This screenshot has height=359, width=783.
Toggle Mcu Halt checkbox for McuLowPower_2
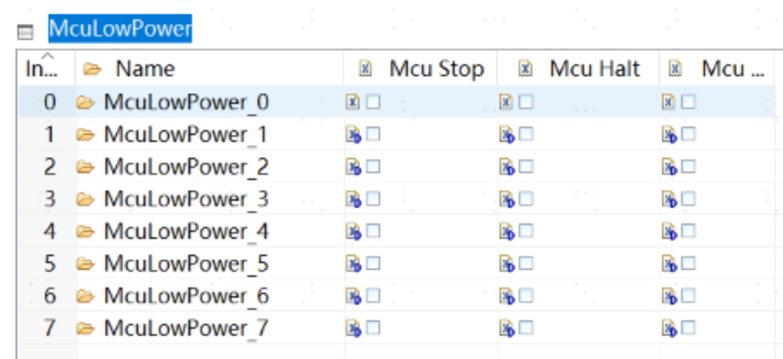[526, 166]
